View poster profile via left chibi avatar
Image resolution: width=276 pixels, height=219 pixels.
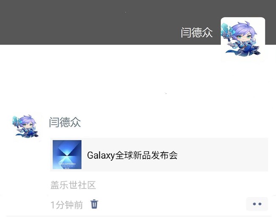point(26,126)
